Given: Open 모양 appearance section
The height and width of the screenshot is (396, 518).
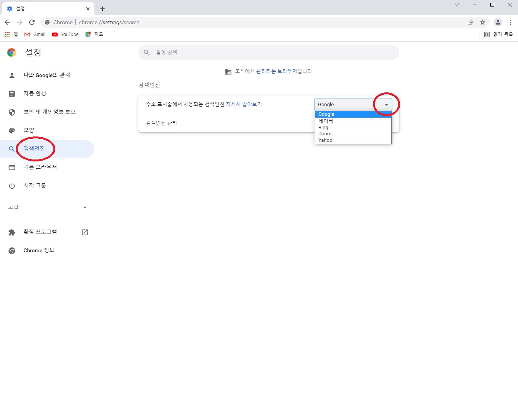Looking at the screenshot, I should (x=47, y=130).
